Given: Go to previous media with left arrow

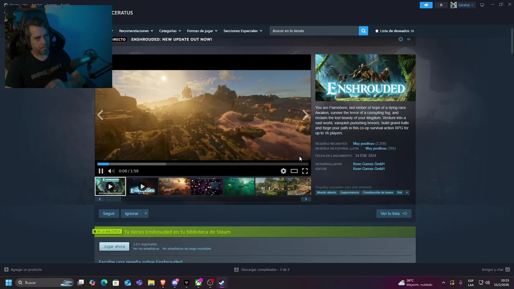Looking at the screenshot, I should (100, 115).
